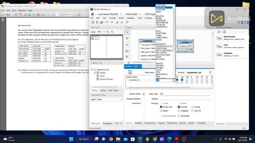Screen dimensions: 255x143
Task: Click the Windows taskbar Search button
Action: [x=84, y=139]
